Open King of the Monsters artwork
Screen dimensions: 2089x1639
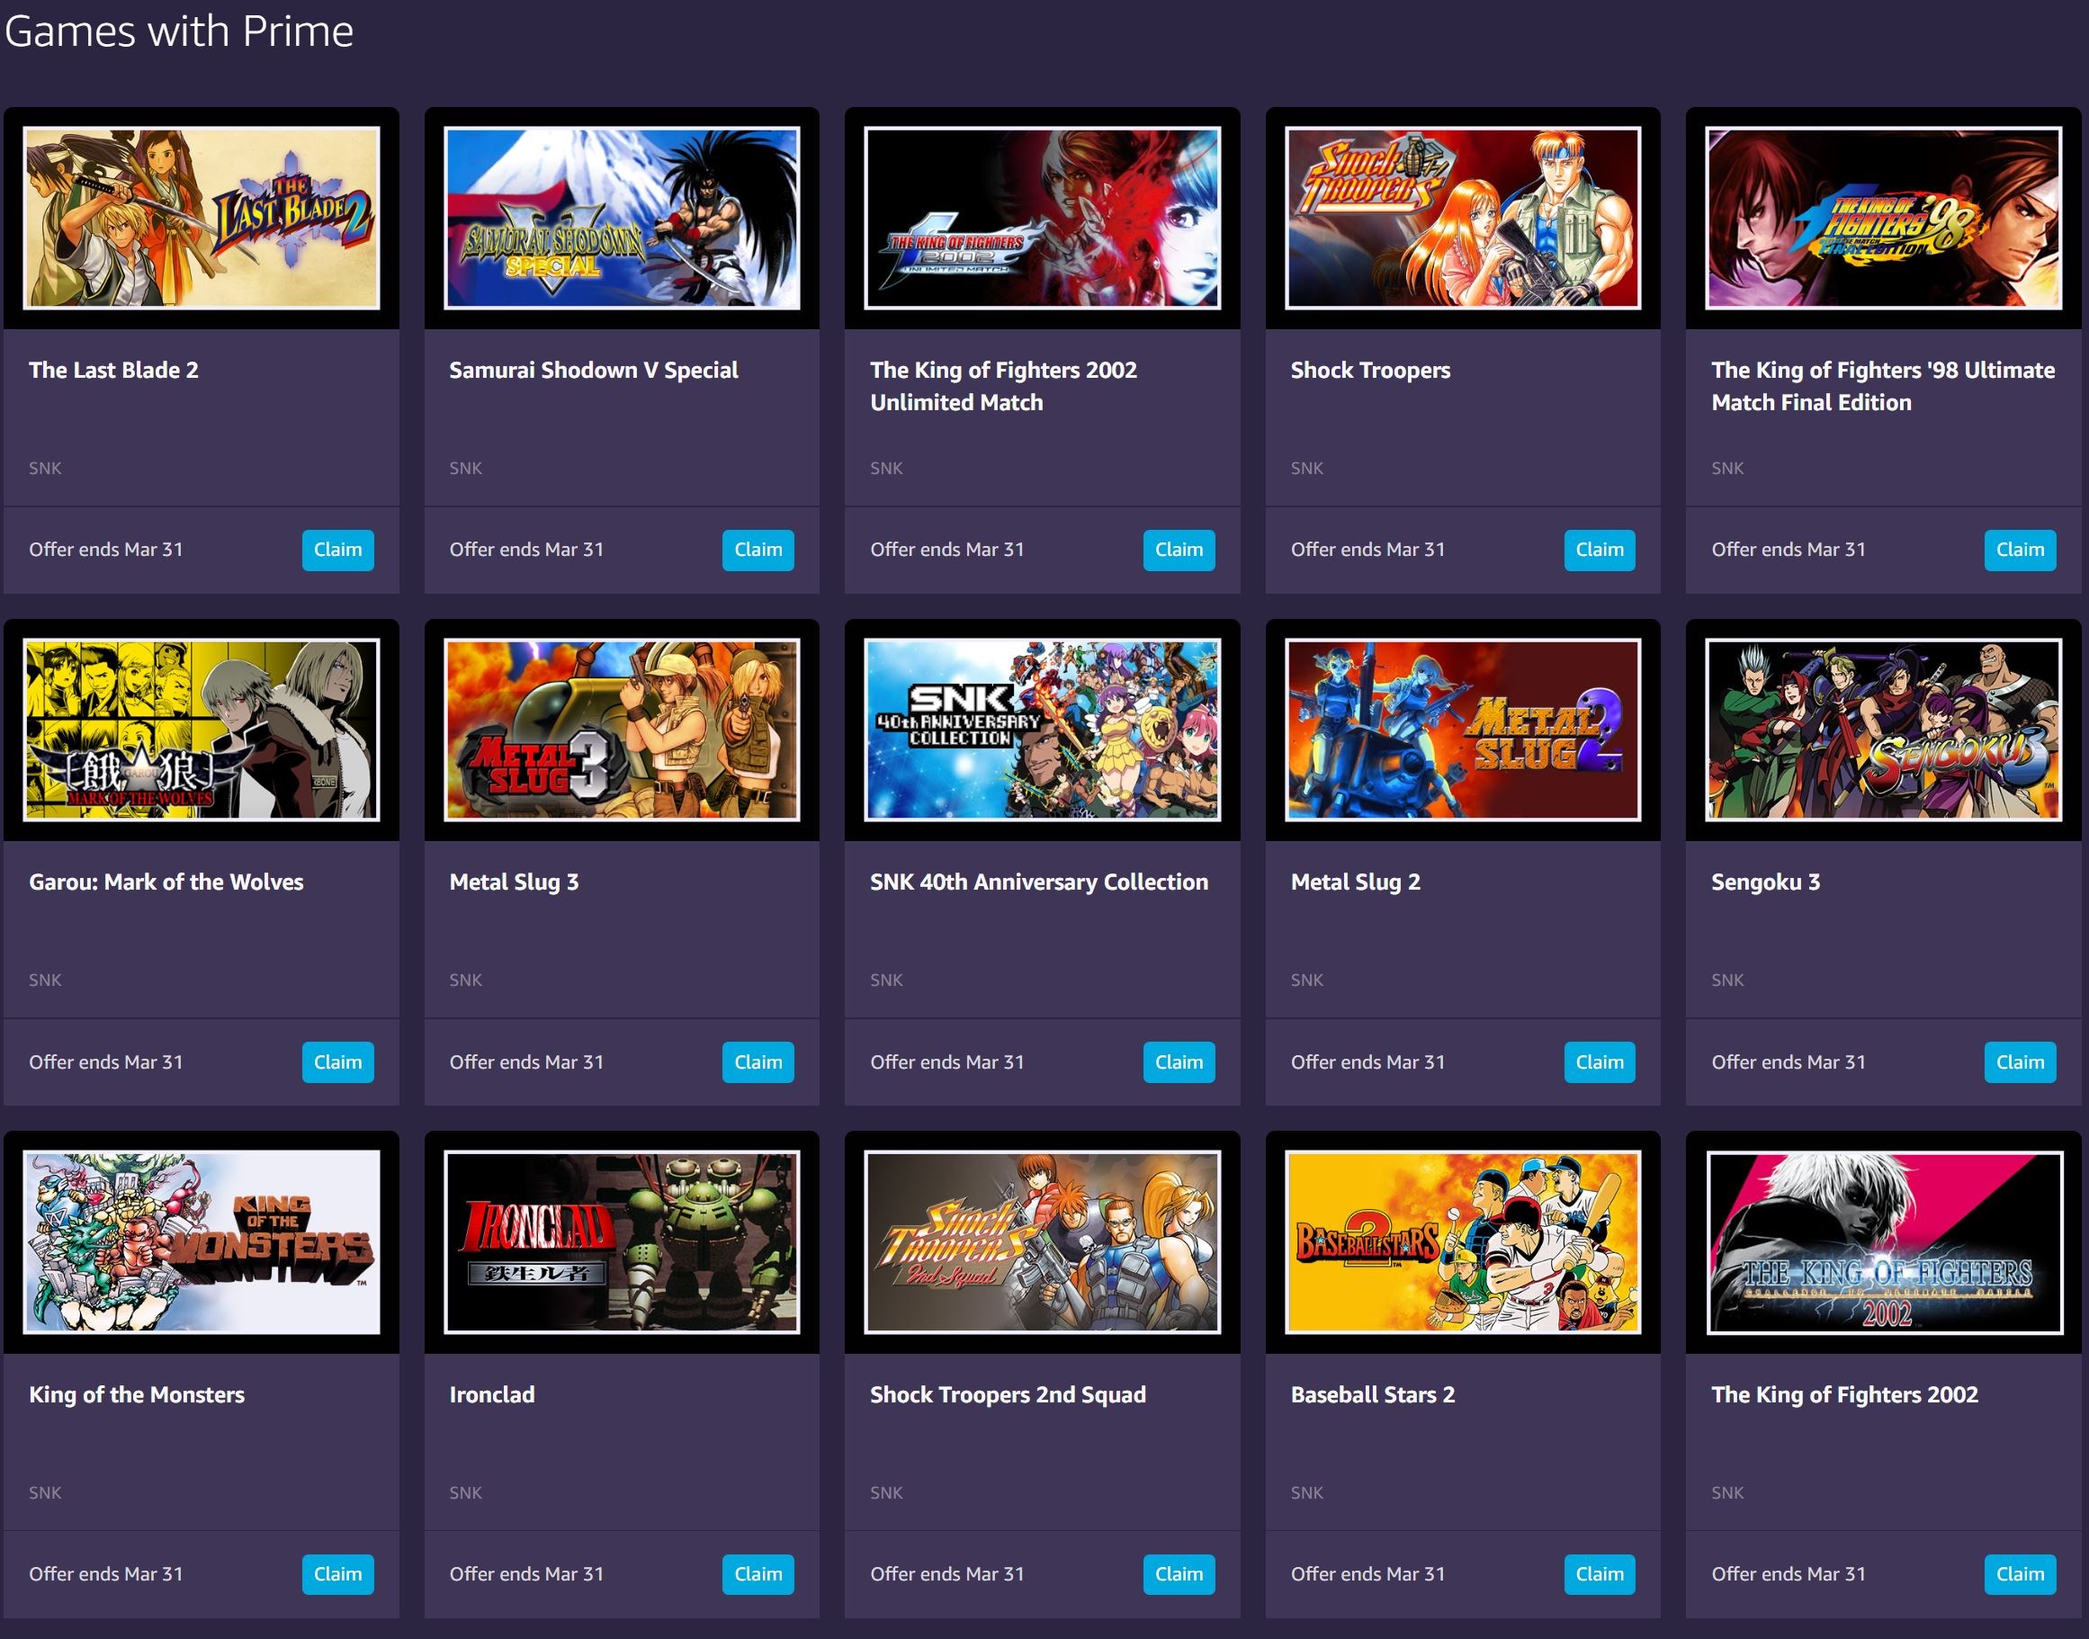pos(202,1241)
